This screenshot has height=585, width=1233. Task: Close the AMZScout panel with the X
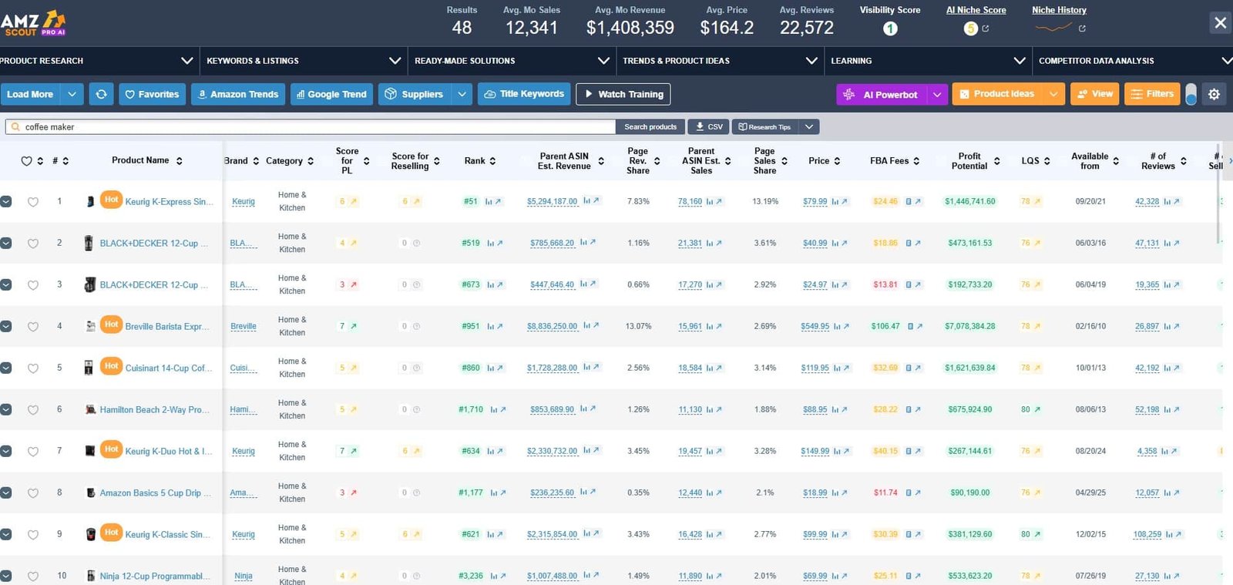point(1220,22)
